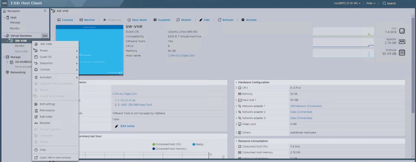The width and height of the screenshot is (416, 162).
Task: Choose Edit settings from context menu
Action: [56, 104]
